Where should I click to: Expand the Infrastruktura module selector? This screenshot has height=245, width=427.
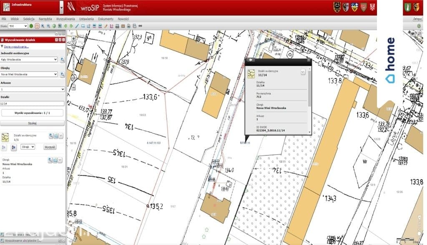[62, 7]
